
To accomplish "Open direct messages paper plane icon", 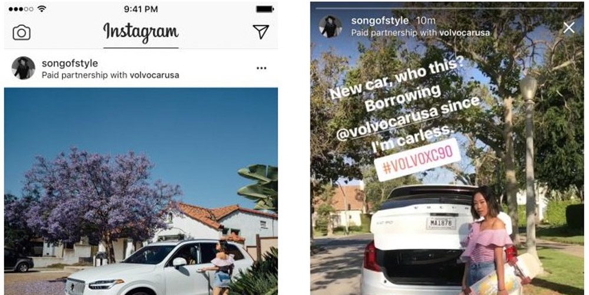I will point(261,32).
